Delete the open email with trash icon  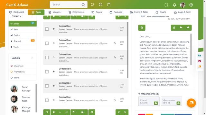tap(174, 28)
